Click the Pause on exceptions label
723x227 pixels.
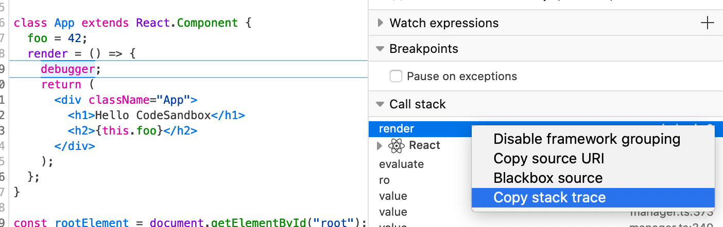tap(462, 77)
